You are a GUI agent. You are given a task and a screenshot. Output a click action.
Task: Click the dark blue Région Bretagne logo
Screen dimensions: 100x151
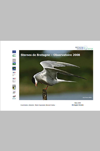pos(14,69)
